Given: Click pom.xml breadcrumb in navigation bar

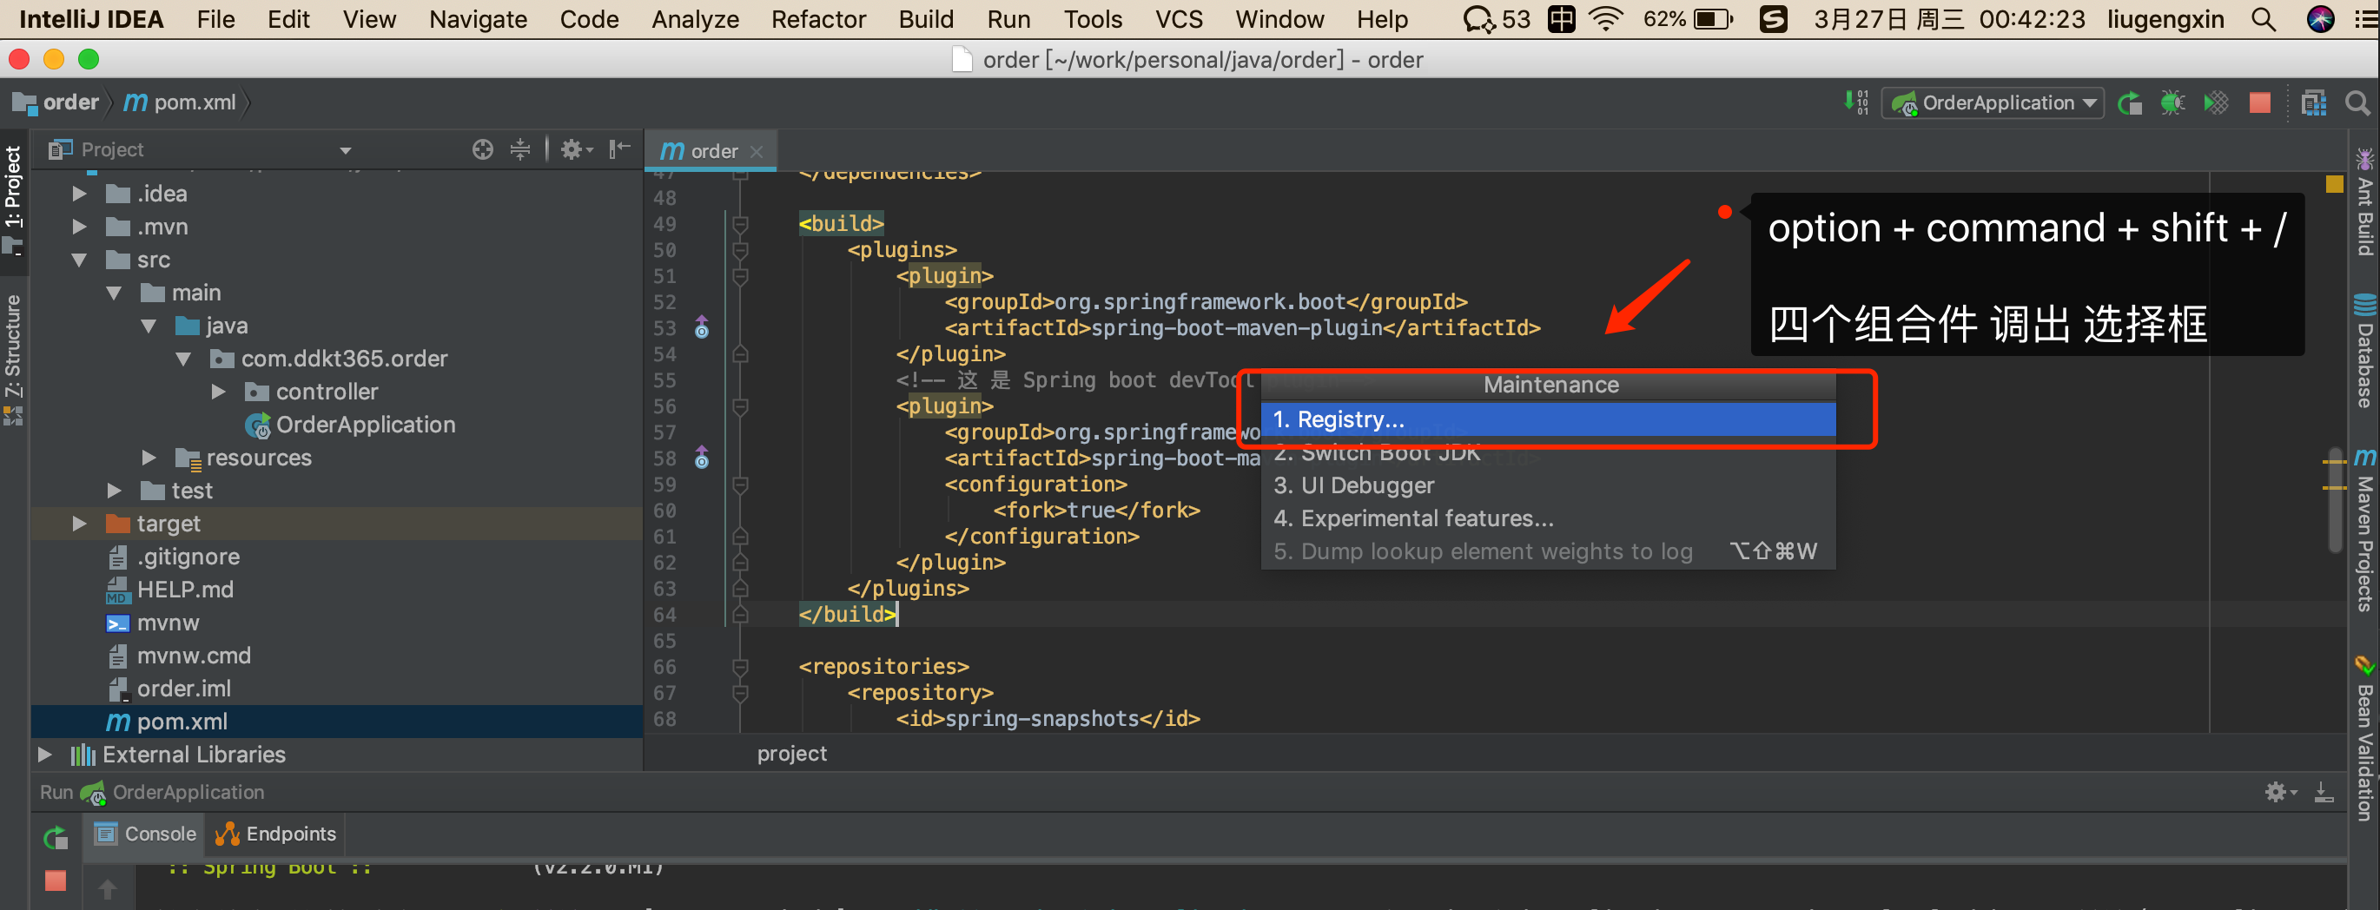Looking at the screenshot, I should click(180, 102).
